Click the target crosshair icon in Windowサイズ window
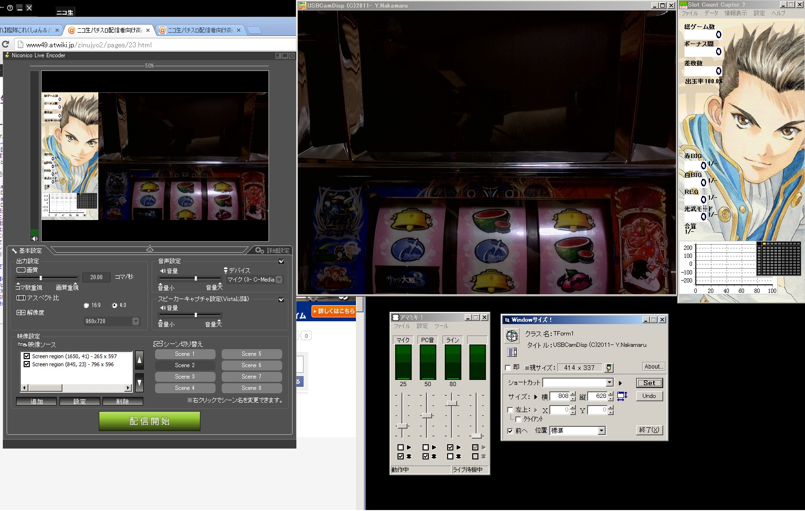Screen dimensions: 805x511 coord(512,336)
